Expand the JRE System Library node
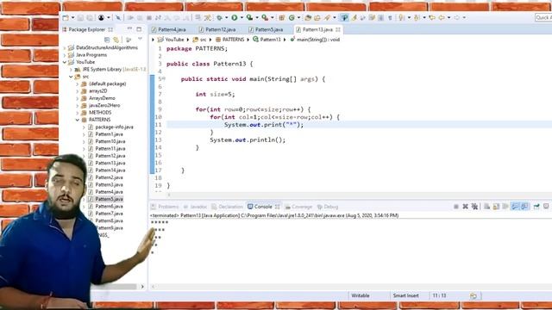The height and width of the screenshot is (310, 552). [71, 70]
